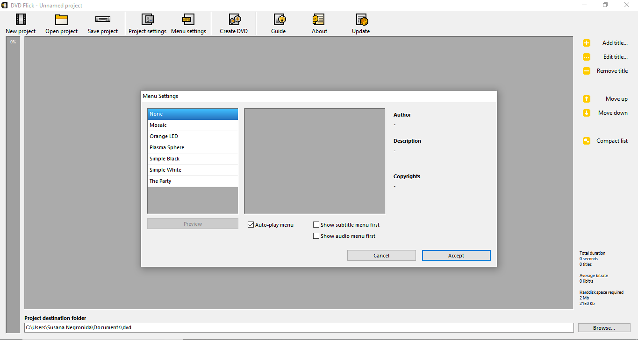
Task: Start a New project
Action: (x=20, y=22)
